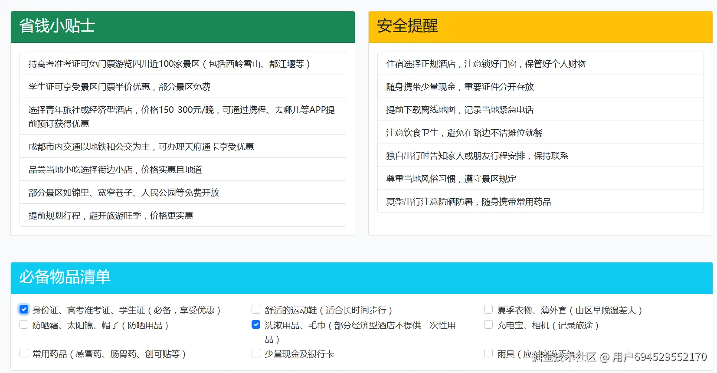Tick the 常用药品 checkbox
717x373 pixels.
(x=24, y=353)
